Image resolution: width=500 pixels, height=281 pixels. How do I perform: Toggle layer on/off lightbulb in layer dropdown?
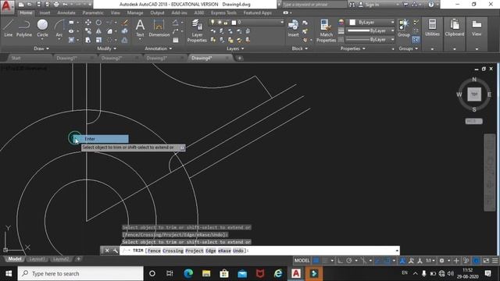212,23
